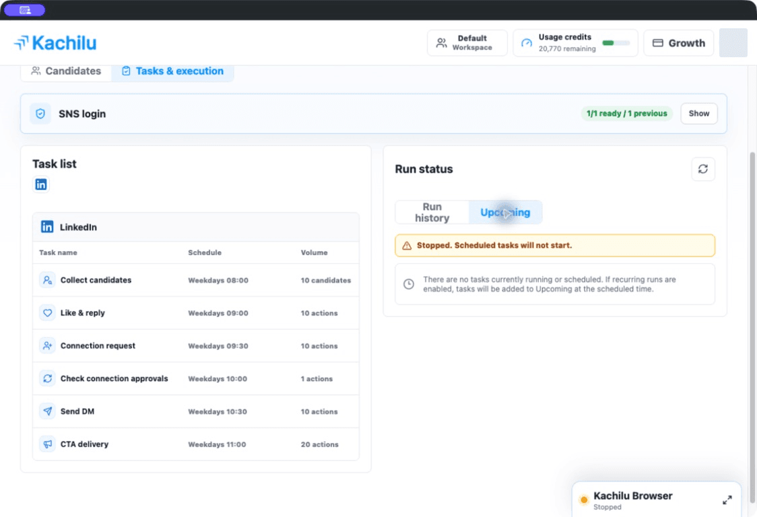Click the Task name column header
Viewport: 757px width, 517px height.
[x=58, y=252]
